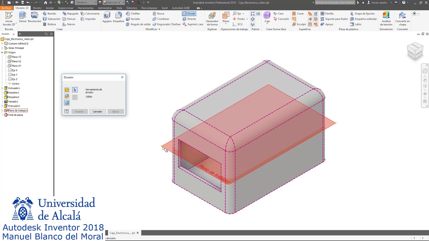The width and height of the screenshot is (429, 241).
Task: Select the Agujero hole tool
Action: [x=107, y=17]
